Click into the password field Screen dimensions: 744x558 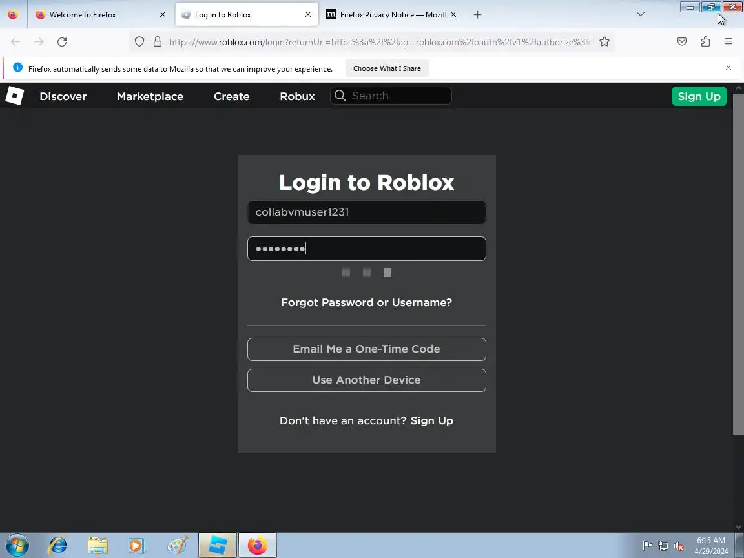[x=366, y=249]
